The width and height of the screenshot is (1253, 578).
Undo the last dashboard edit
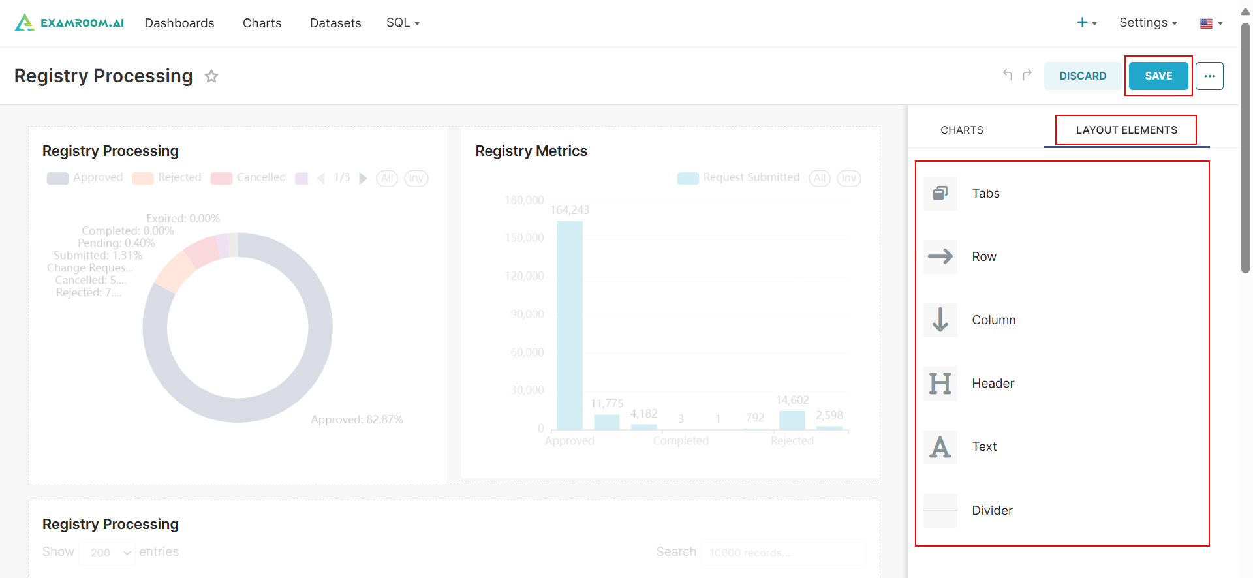pyautogui.click(x=1008, y=75)
